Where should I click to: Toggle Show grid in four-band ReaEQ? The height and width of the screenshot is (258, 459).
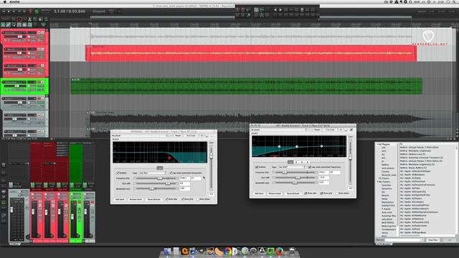pos(321,193)
